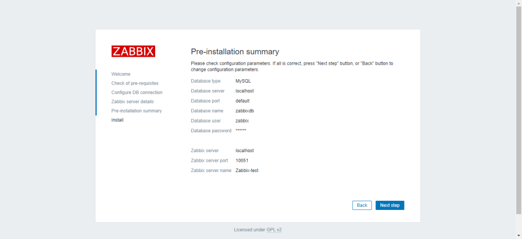522x239 pixels.
Task: Select the Install step in sidebar
Action: tap(117, 120)
